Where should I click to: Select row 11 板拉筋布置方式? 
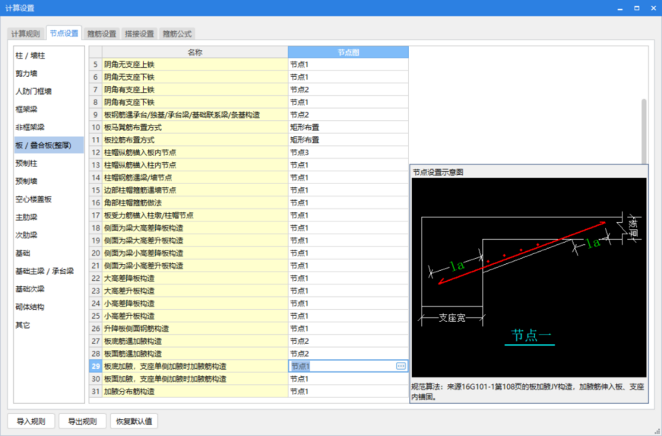click(195, 140)
